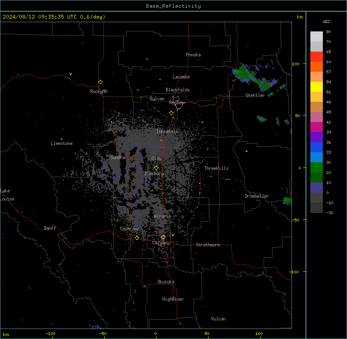Viewport: 347px width, 339px height.
Task: Select the Banff label
Action: (x=50, y=228)
